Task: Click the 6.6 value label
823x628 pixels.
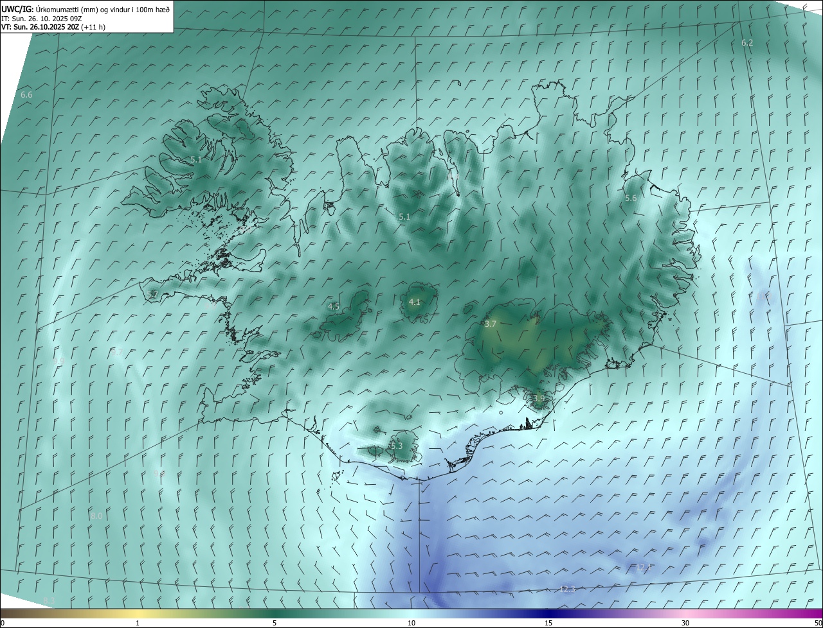Action: coord(26,95)
